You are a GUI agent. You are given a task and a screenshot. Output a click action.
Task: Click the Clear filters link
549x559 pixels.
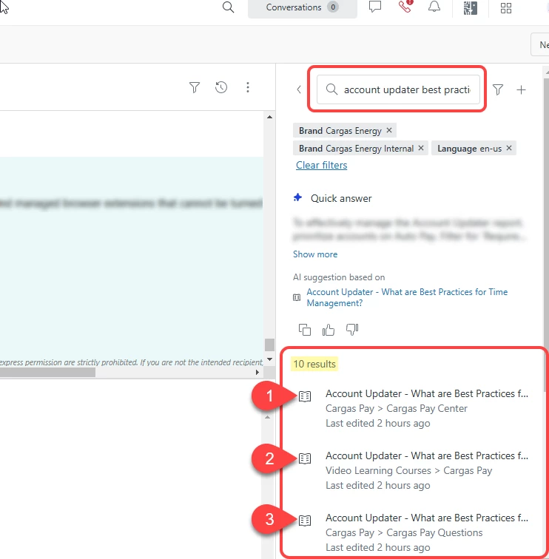coord(321,166)
